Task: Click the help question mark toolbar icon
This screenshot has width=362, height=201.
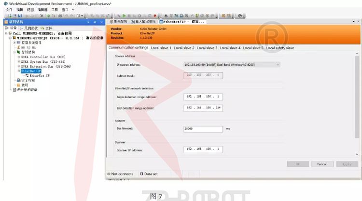Action: 239,16
